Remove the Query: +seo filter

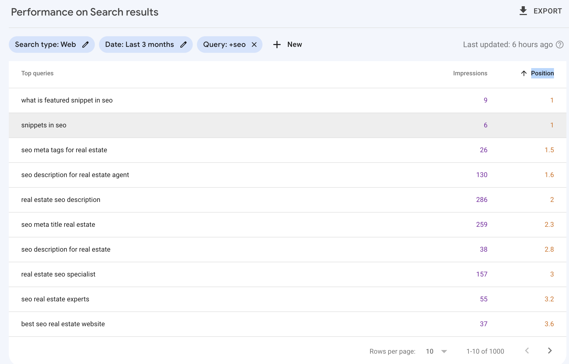254,45
